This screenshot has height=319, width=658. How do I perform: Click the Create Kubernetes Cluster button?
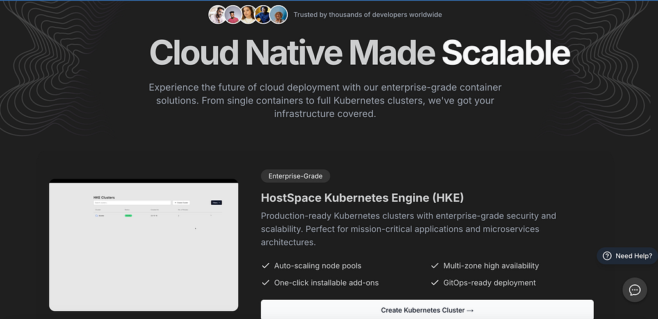(427, 310)
